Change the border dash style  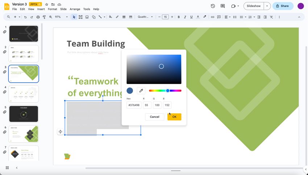(x=130, y=17)
